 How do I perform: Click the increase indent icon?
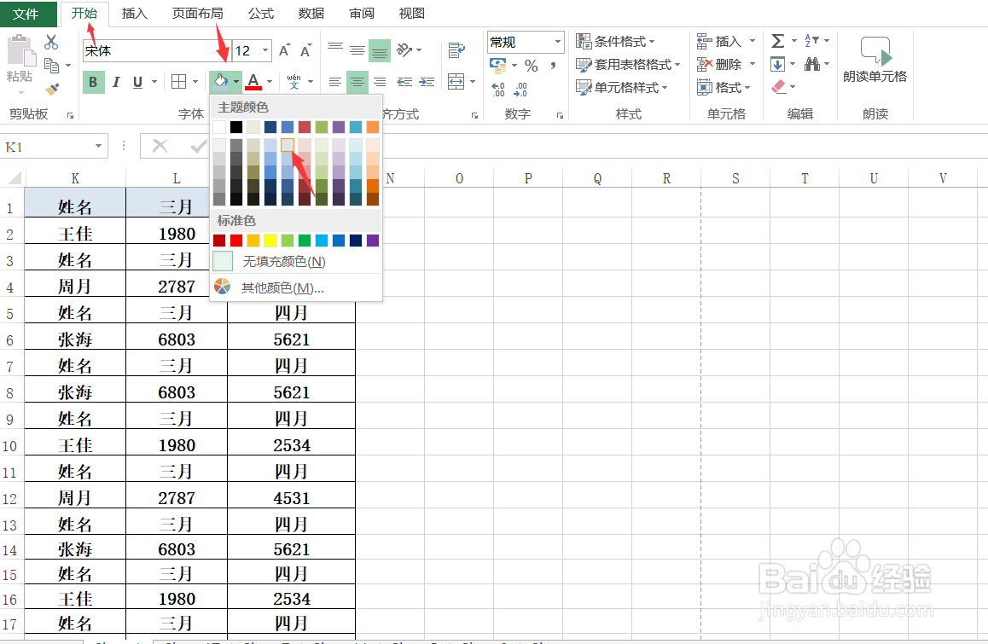pos(427,82)
